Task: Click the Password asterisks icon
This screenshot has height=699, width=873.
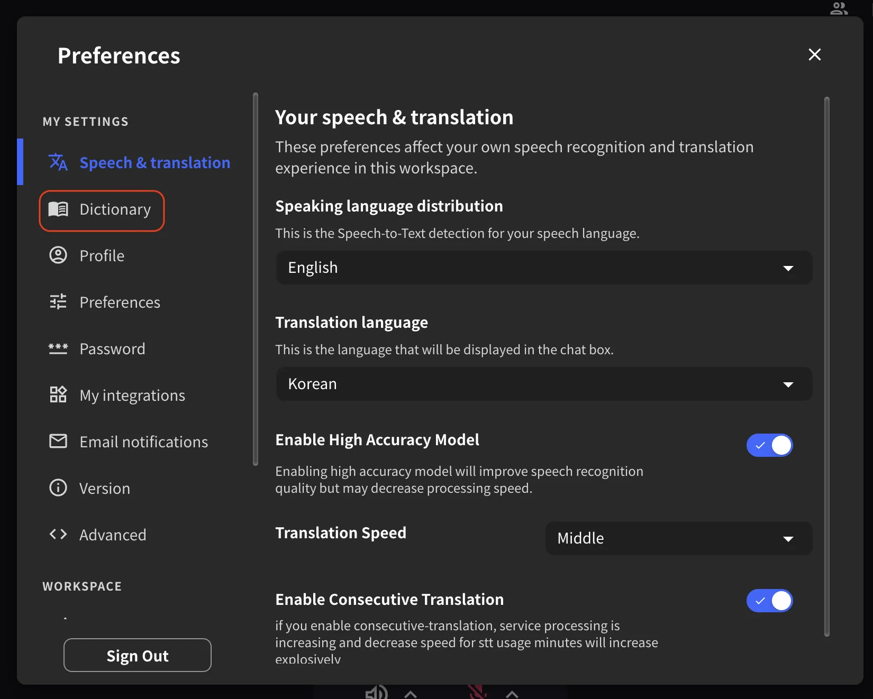Action: click(x=58, y=349)
